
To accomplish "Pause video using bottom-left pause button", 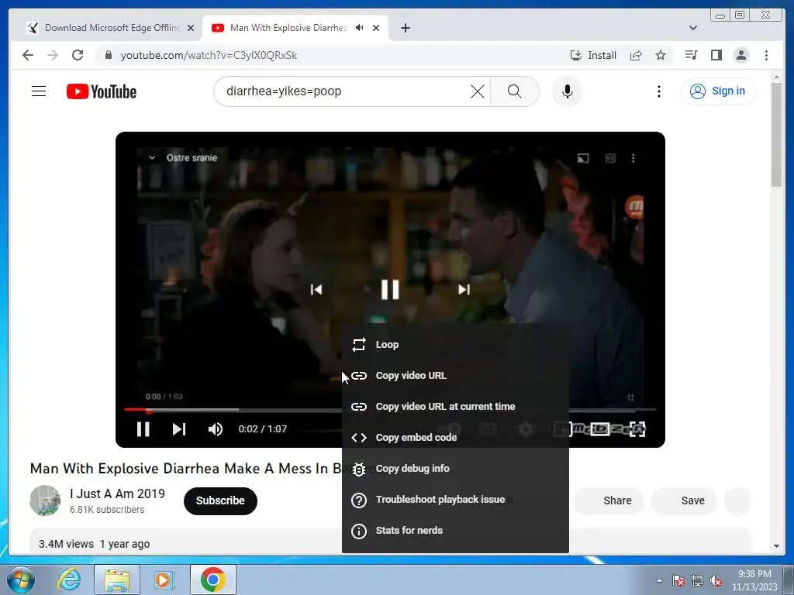I will pyautogui.click(x=143, y=429).
